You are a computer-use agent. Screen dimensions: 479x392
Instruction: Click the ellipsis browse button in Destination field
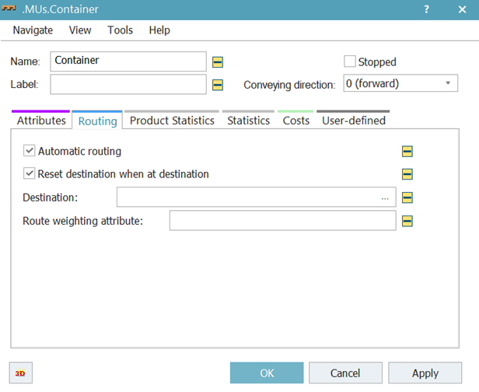tap(385, 198)
